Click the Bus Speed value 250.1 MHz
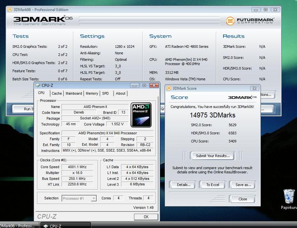The image size is (297, 228). [77, 179]
